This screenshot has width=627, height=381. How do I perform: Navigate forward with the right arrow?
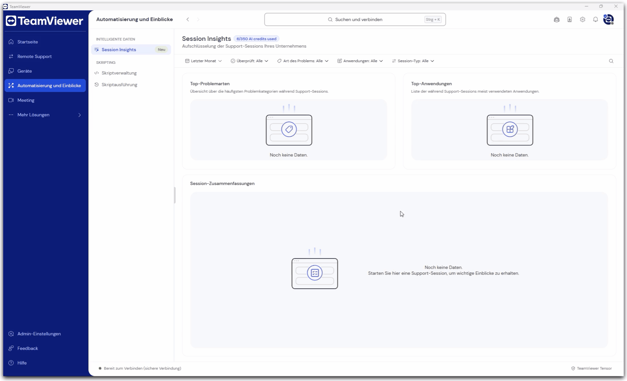[198, 19]
